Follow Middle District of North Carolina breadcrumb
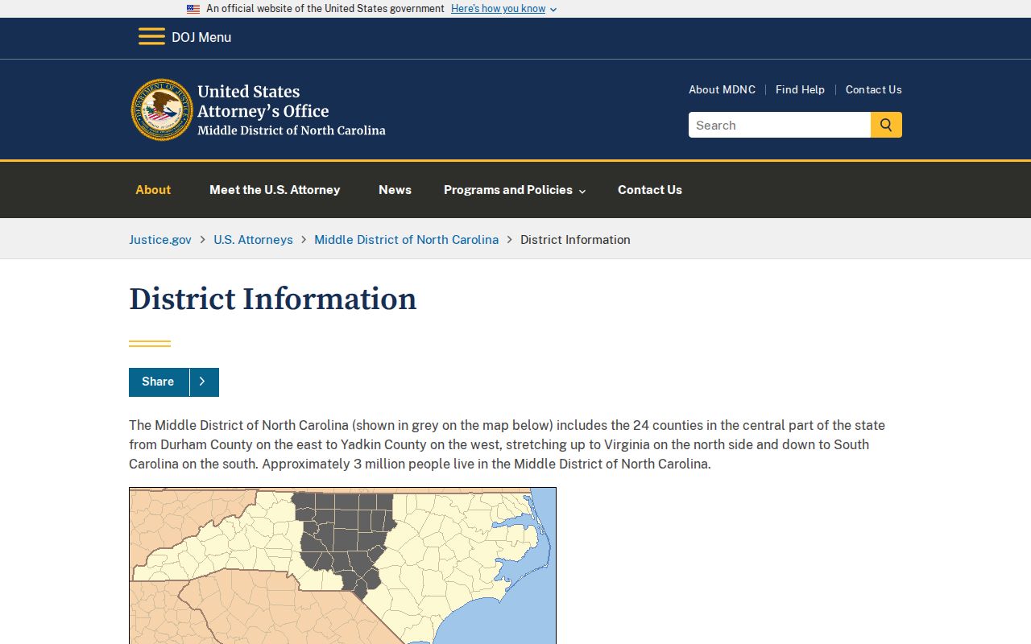Screen dimensions: 1031x644 point(406,239)
